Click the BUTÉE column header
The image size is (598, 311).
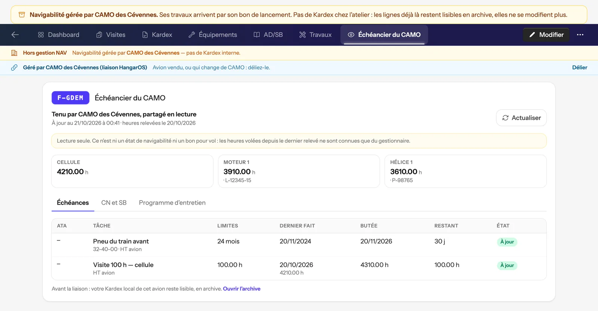[x=369, y=226]
